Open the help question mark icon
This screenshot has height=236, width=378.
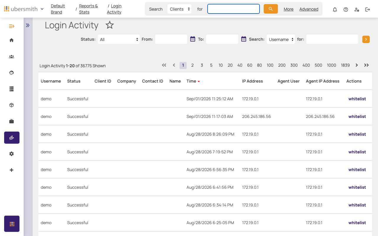point(346,9)
